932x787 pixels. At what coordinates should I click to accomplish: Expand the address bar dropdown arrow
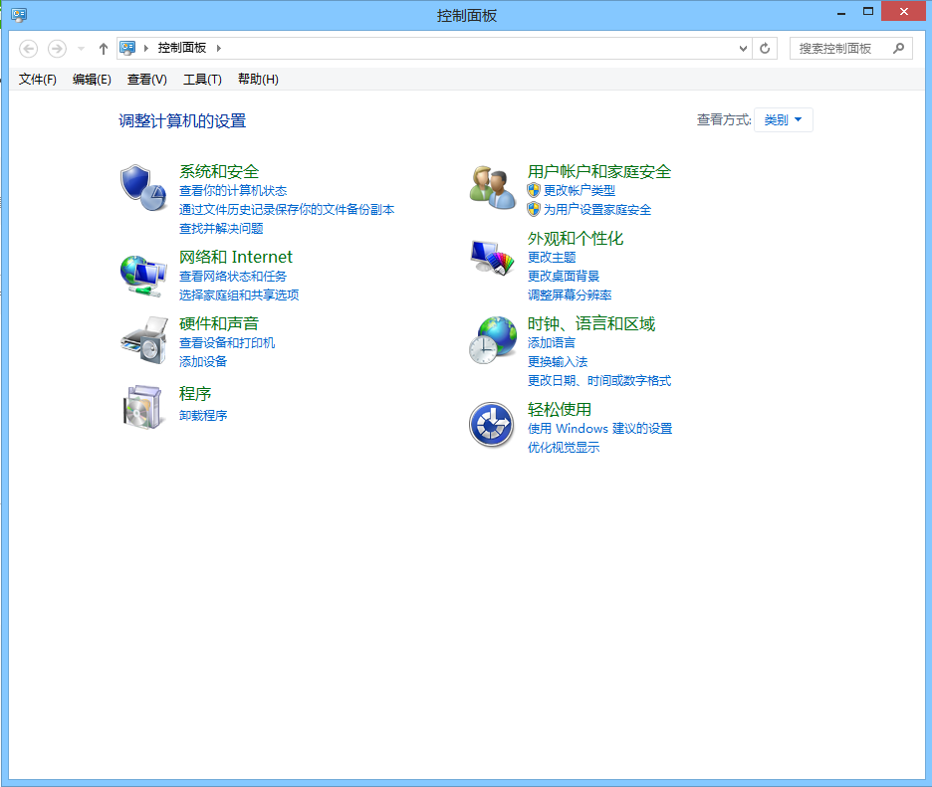742,48
